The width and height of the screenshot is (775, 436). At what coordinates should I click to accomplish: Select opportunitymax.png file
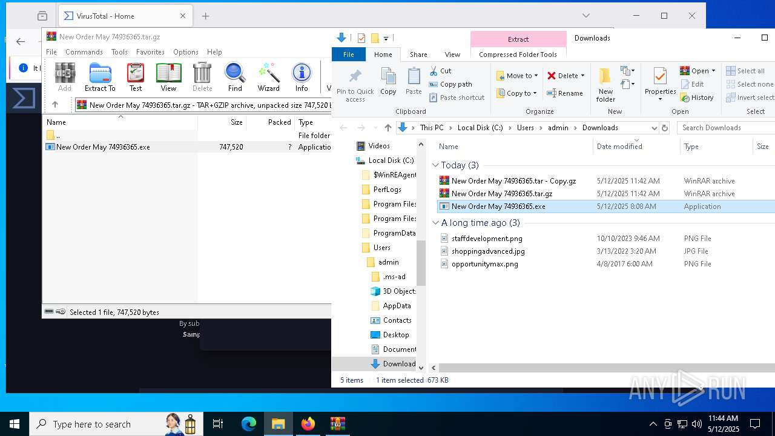tap(484, 264)
